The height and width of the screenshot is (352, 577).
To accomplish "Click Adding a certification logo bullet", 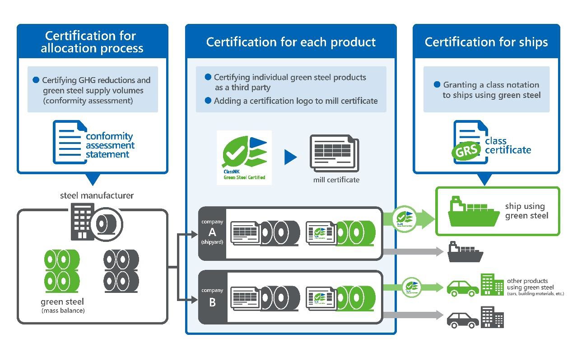I will [x=291, y=101].
